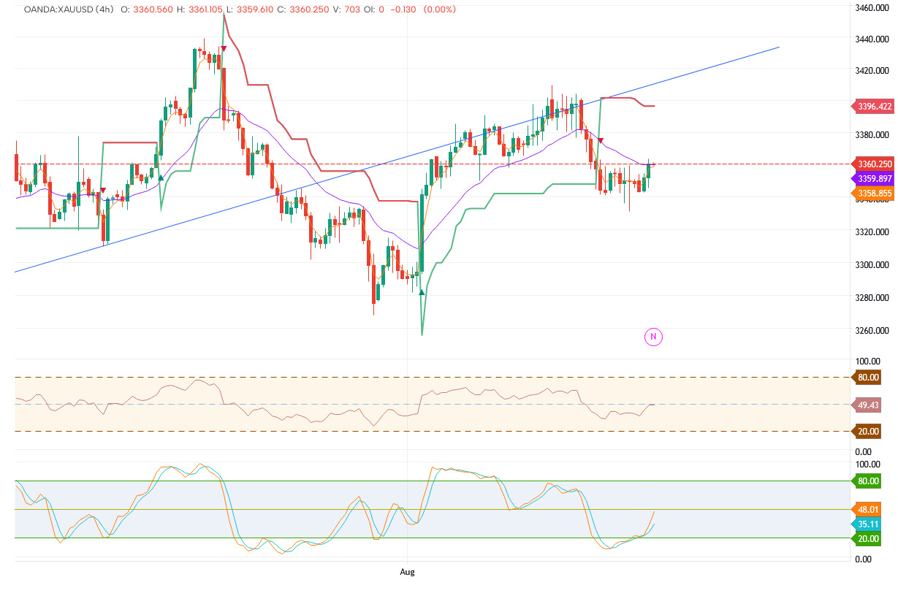The width and height of the screenshot is (898, 604).
Task: Select the Stochastic pane by its 48.01 label
Action: click(x=867, y=509)
